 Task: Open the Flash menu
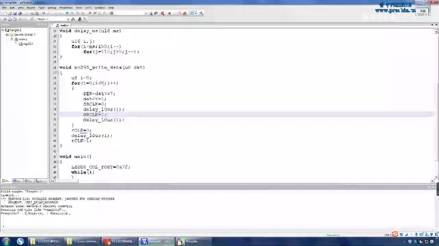pyautogui.click(x=41, y=8)
